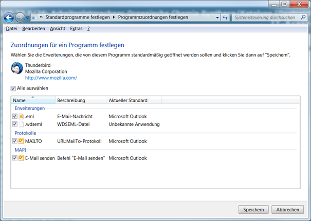The height and width of the screenshot is (221, 311).
Task: Uncheck the .eml extension checkbox
Action: (14, 117)
